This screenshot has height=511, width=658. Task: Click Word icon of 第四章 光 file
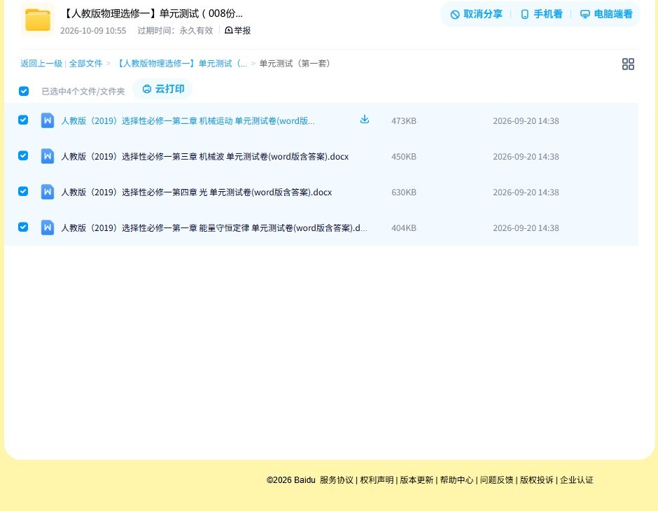[x=48, y=192]
